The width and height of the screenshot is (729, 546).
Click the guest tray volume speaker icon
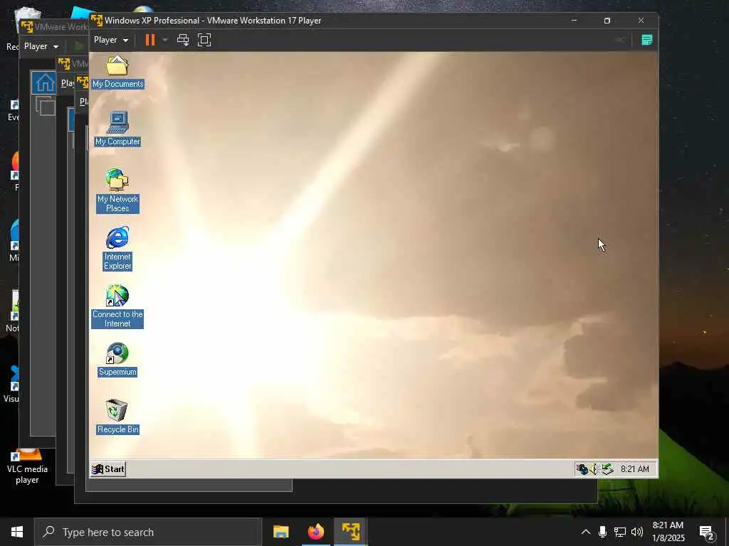pyautogui.click(x=594, y=469)
